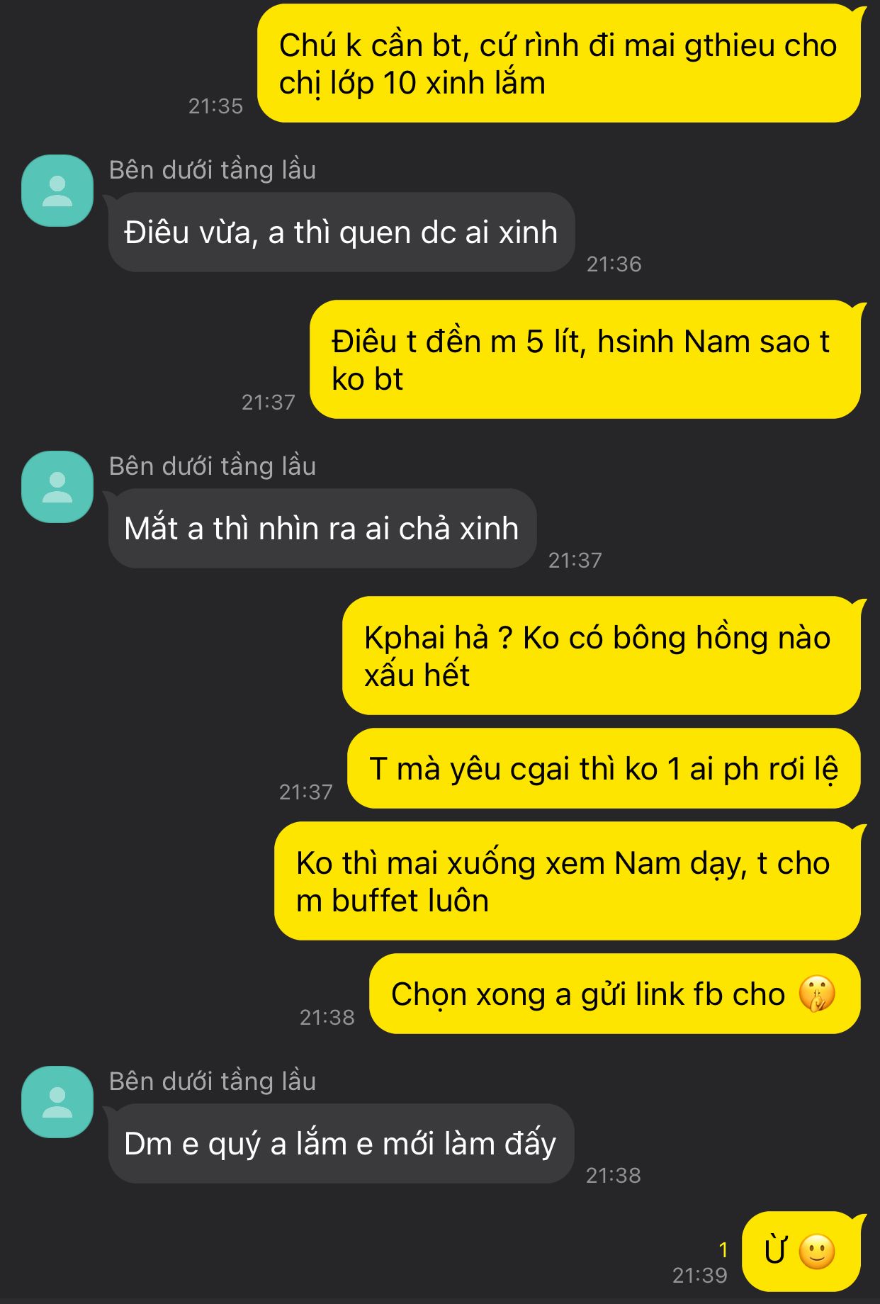Tap the smiley emoji in "Ừ" bubble
Image resolution: width=880 pixels, height=1304 pixels.
(817, 1252)
